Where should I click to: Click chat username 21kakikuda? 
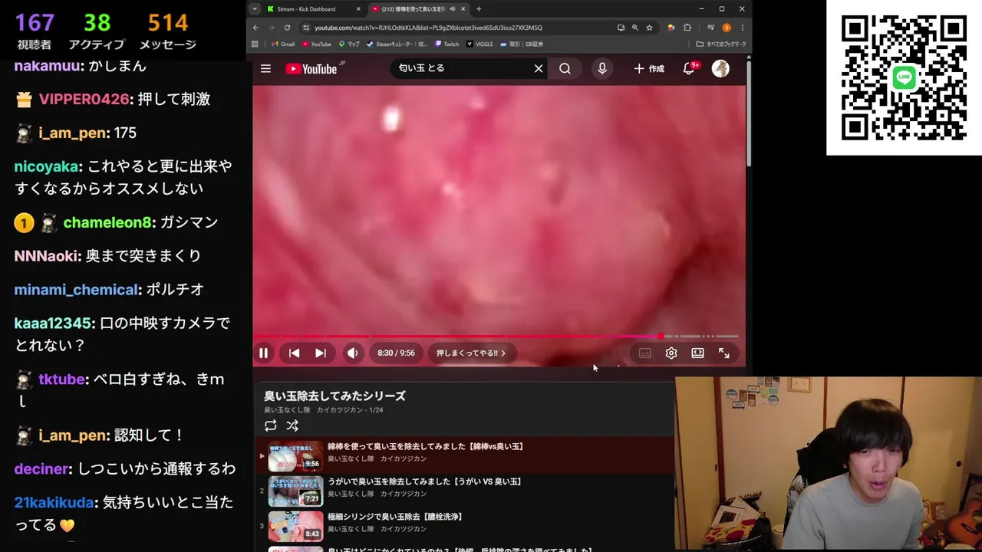pyautogui.click(x=54, y=503)
